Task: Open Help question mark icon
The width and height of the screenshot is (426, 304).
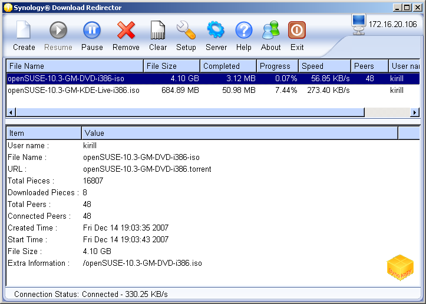Action: (x=244, y=30)
